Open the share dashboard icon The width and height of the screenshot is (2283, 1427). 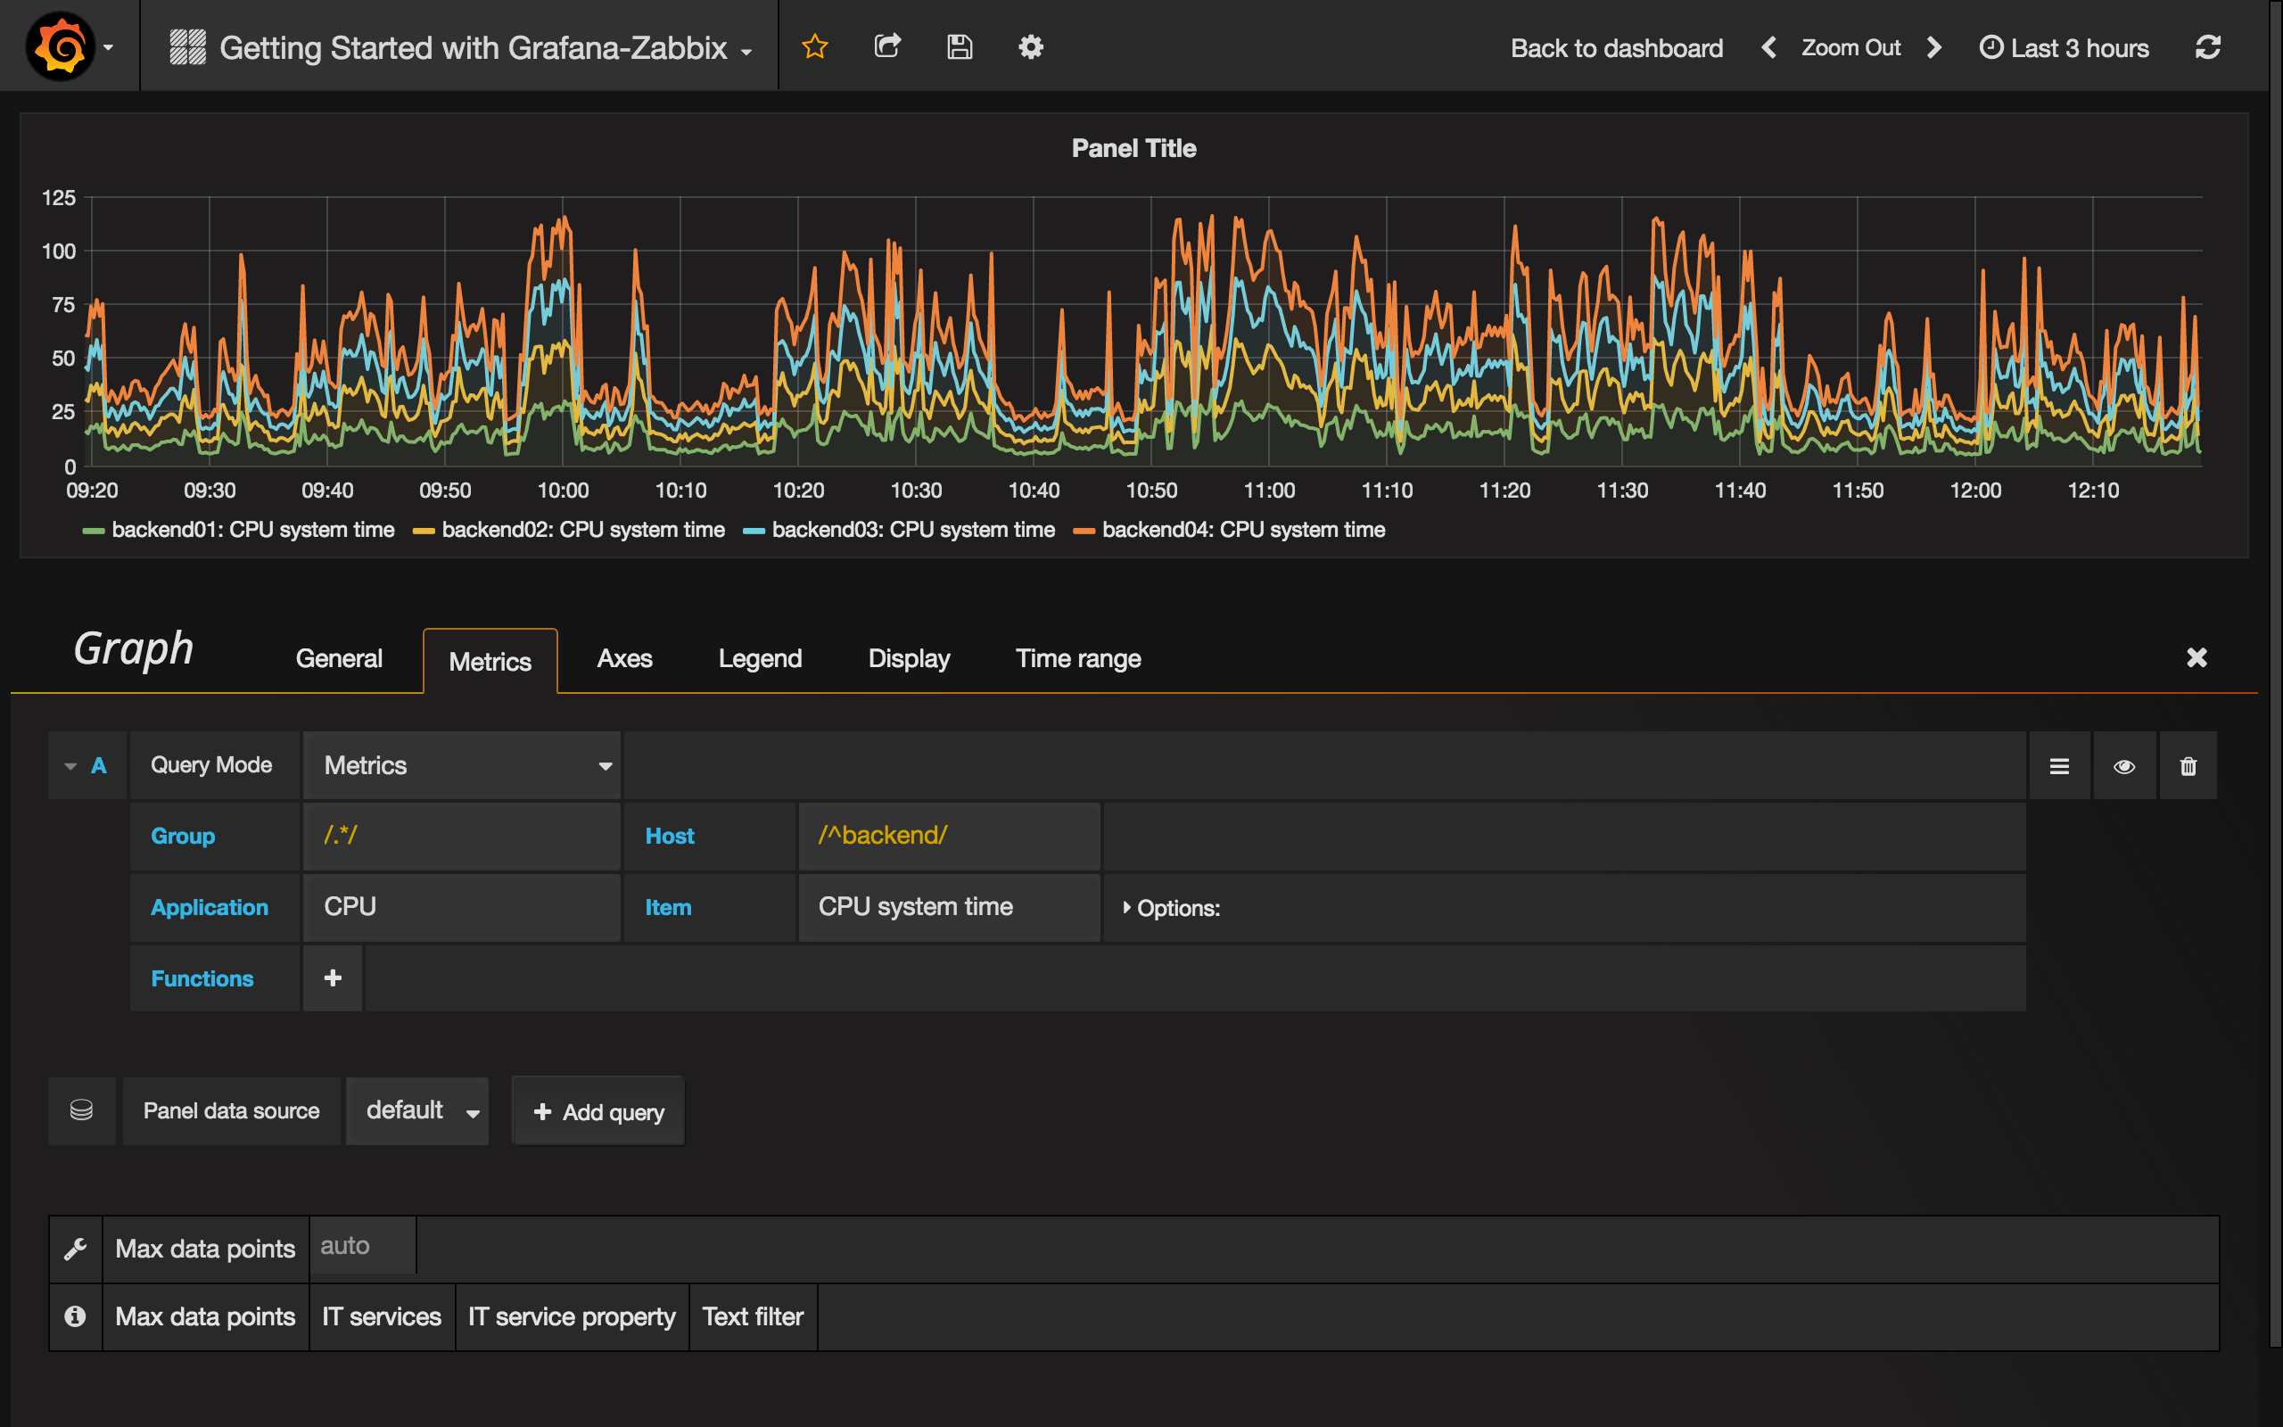pos(886,46)
